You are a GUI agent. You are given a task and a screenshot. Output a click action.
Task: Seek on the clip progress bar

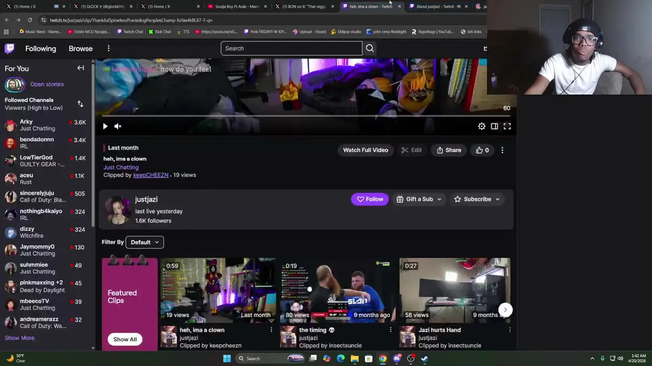305,116
